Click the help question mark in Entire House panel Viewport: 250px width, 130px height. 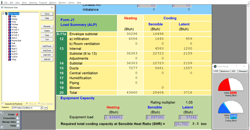(x=236, y=66)
